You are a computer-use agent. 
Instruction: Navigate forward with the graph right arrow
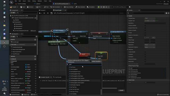[x=48, y=13]
